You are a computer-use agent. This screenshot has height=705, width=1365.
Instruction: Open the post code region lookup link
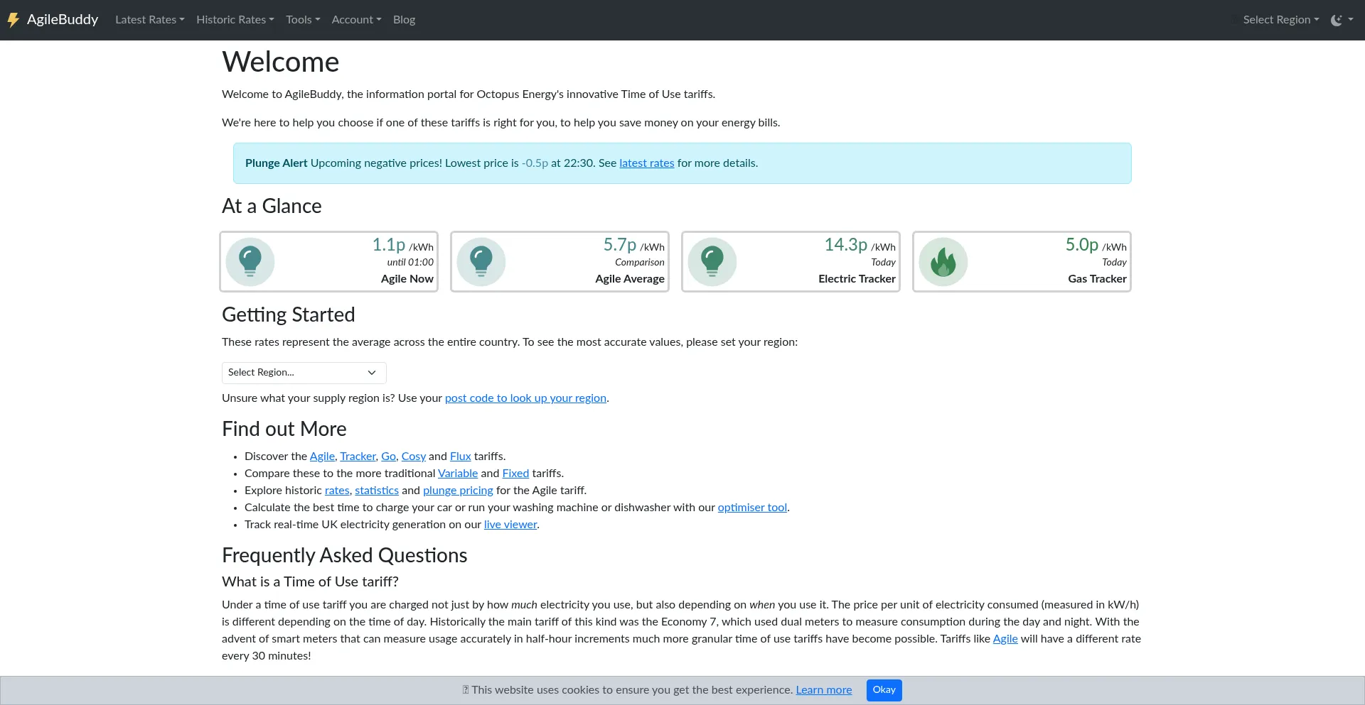525,398
